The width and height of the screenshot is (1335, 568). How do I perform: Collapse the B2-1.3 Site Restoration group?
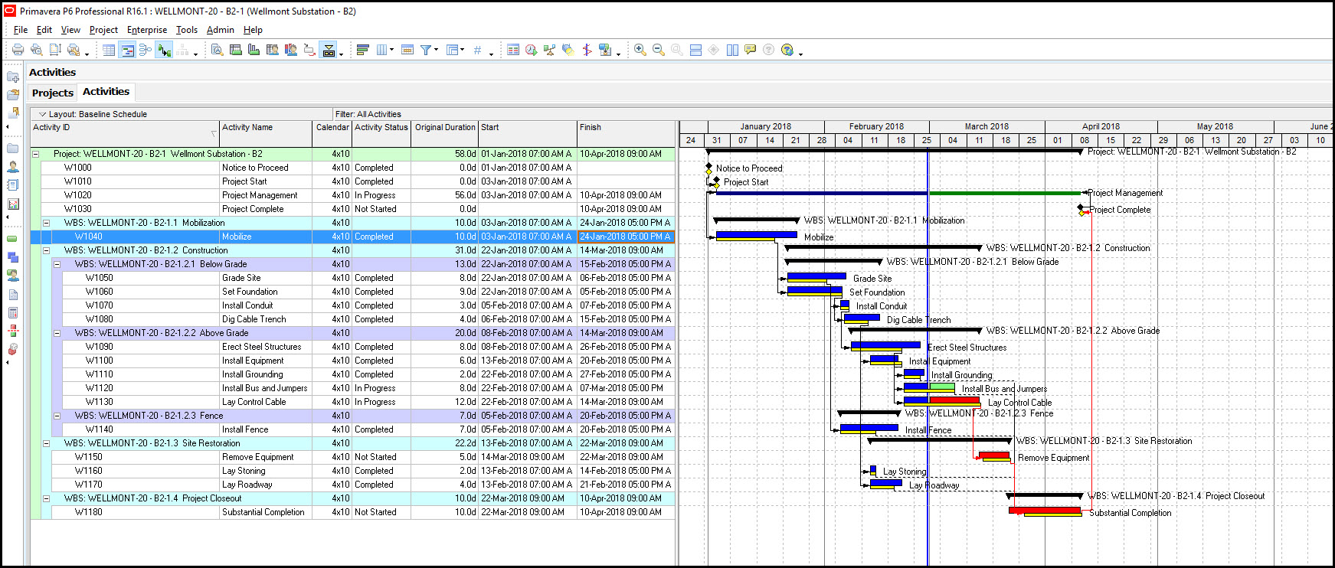coord(46,443)
